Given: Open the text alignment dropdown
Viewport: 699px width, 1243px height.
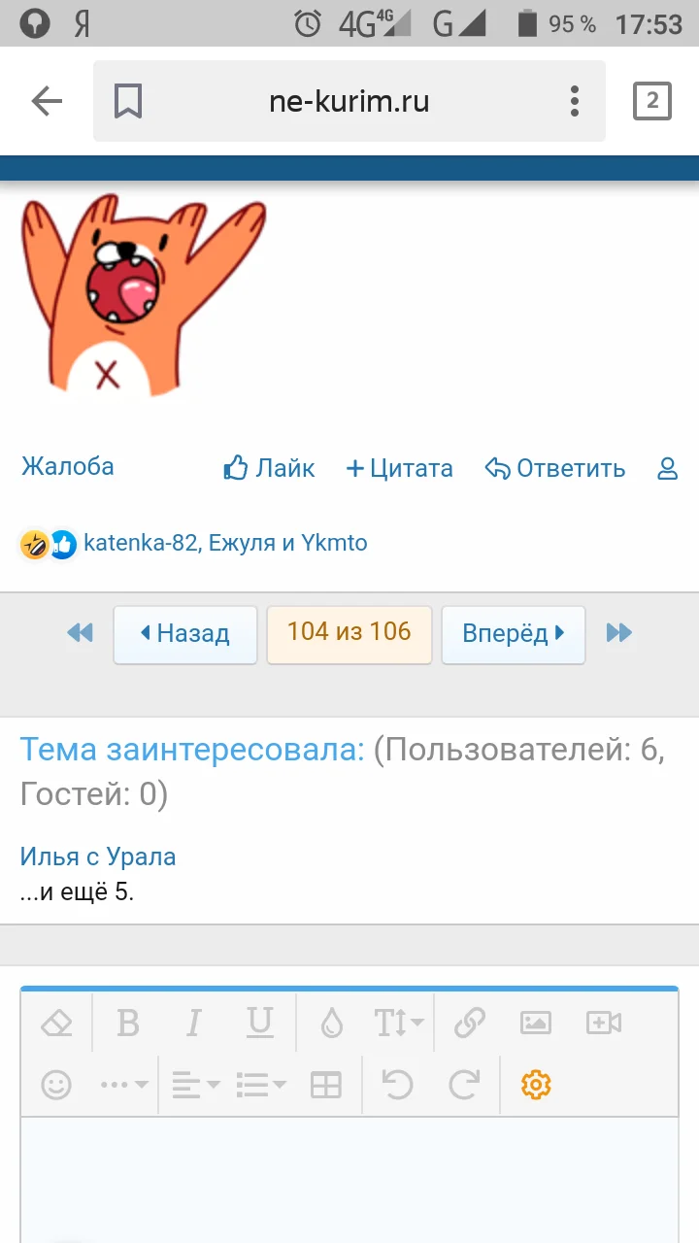Looking at the screenshot, I should point(195,1085).
